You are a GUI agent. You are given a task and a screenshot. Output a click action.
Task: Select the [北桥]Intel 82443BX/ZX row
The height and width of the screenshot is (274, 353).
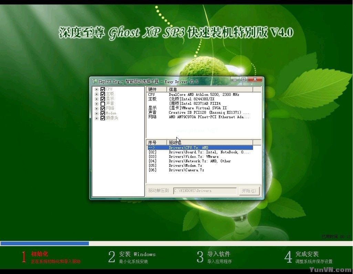200,99
